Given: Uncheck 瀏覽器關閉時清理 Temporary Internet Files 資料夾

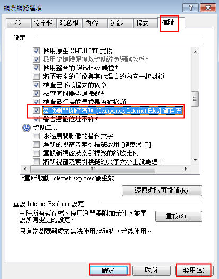Looking at the screenshot, I should click(36, 111).
